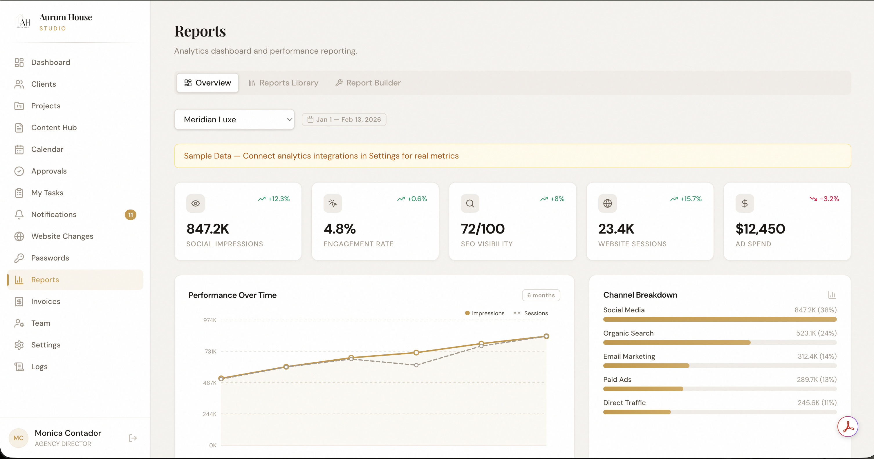Image resolution: width=874 pixels, height=459 pixels.
Task: Open the Adobe Acrobat floating icon
Action: [x=848, y=427]
